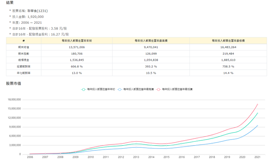The width and height of the screenshot is (268, 163).
Task: Toggle the blue 最高價 series in chart legend
Action: click(135, 89)
